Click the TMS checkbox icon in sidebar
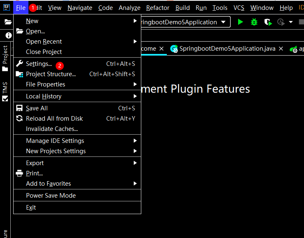This screenshot has width=304, height=238. pos(5,98)
